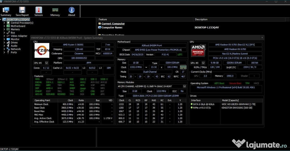This screenshot has height=151, width=290.
Task: Click the Ryzen CPU logo
Action: 42,50
